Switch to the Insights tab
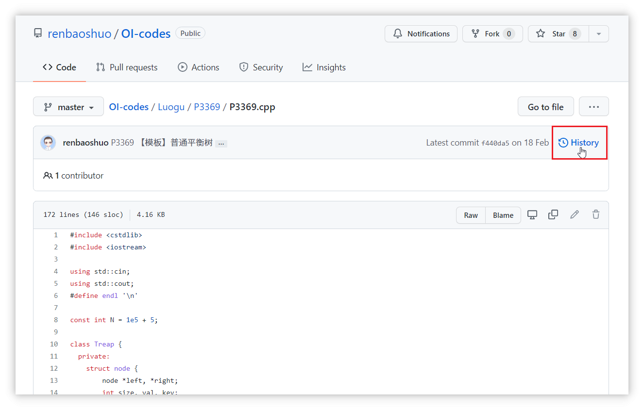The width and height of the screenshot is (644, 410). click(x=324, y=67)
